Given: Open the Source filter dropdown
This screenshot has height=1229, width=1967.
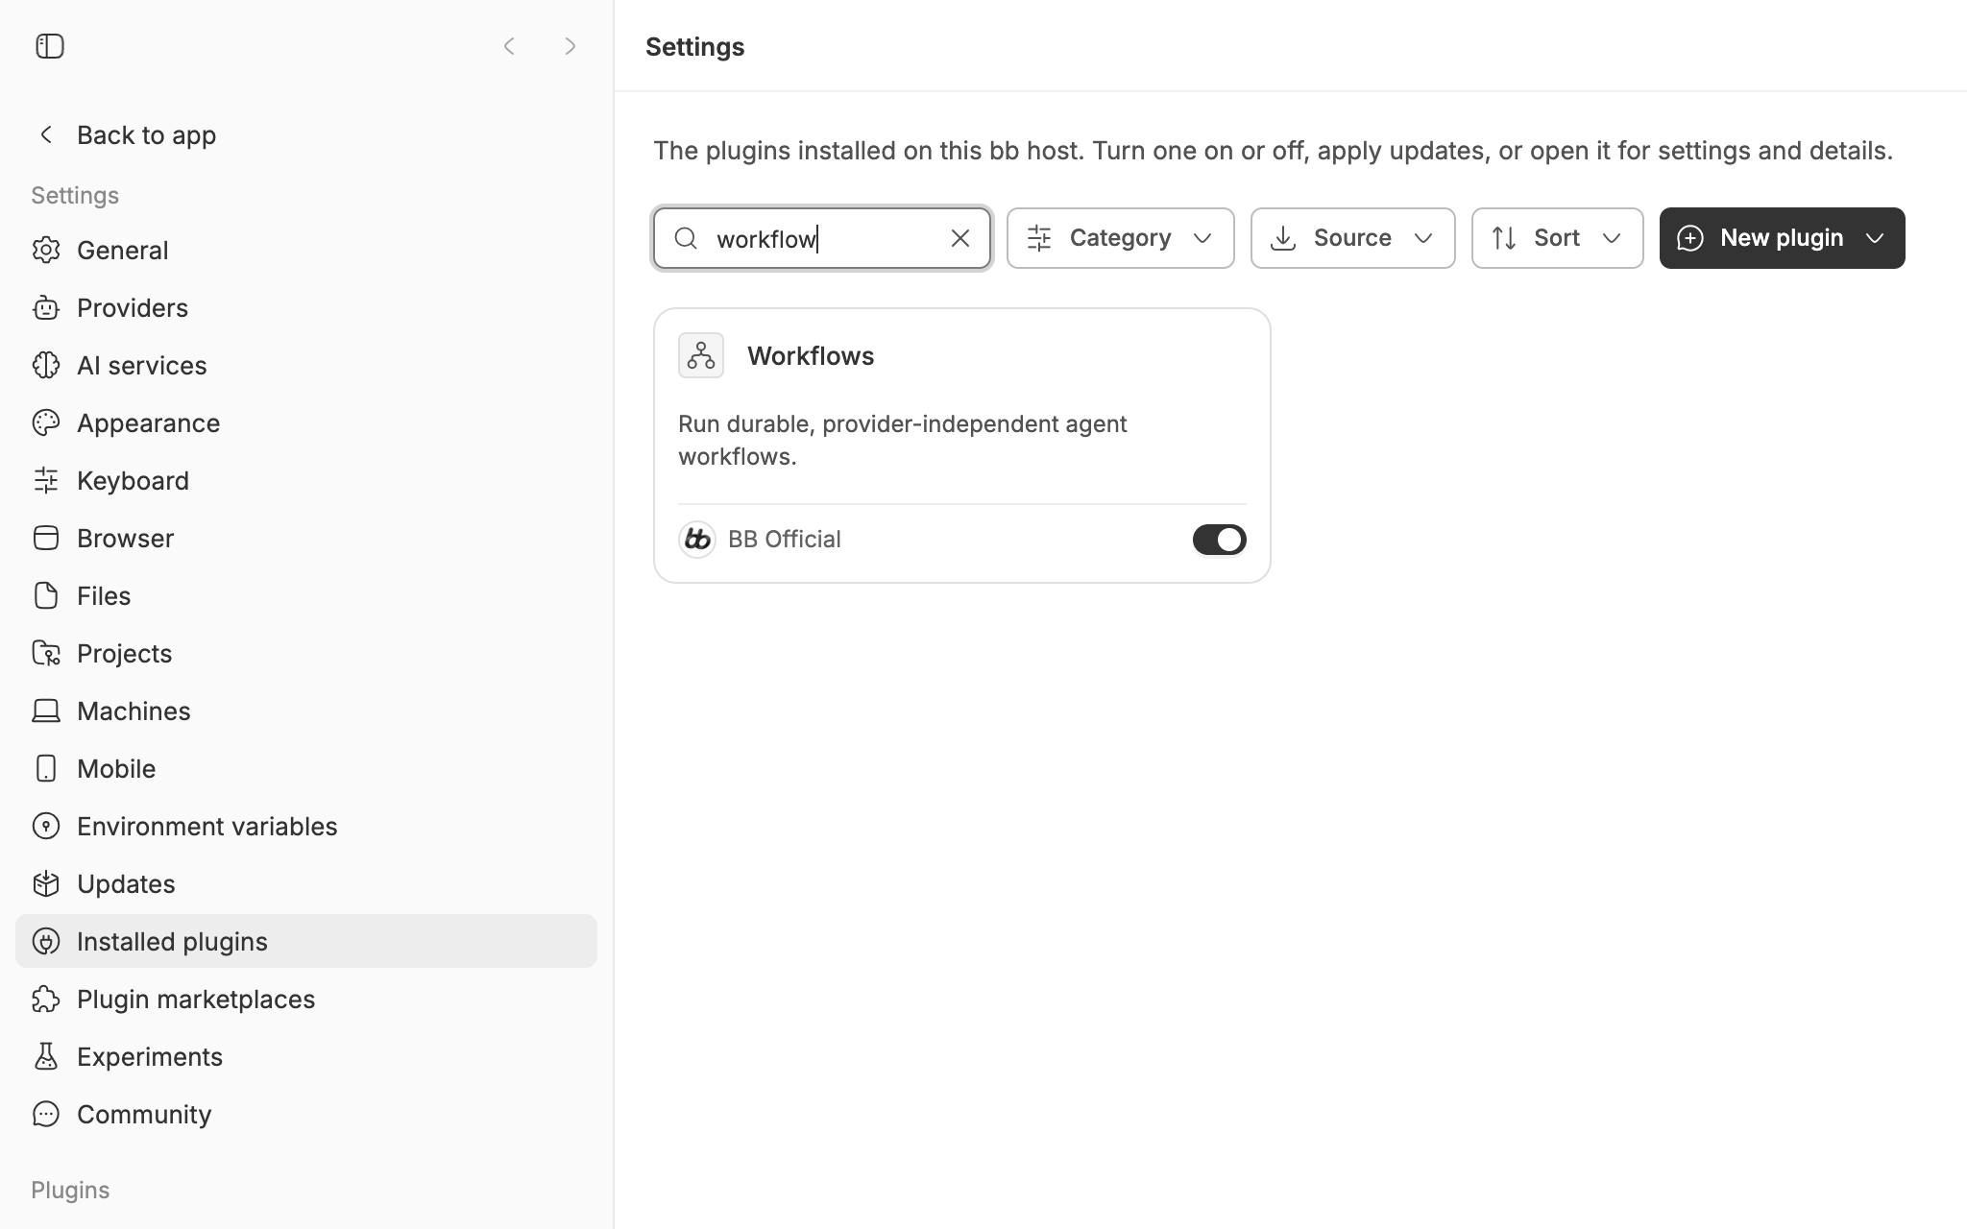Looking at the screenshot, I should point(1353,238).
